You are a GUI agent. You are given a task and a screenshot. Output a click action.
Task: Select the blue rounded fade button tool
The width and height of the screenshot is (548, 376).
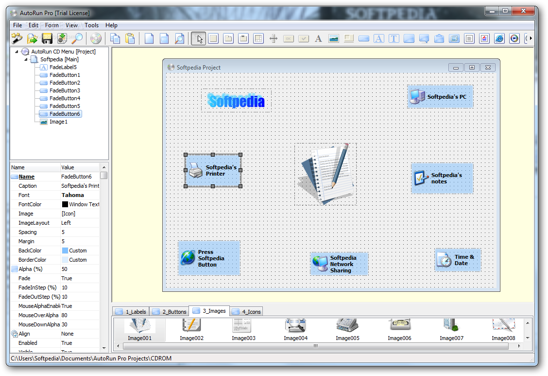click(364, 38)
